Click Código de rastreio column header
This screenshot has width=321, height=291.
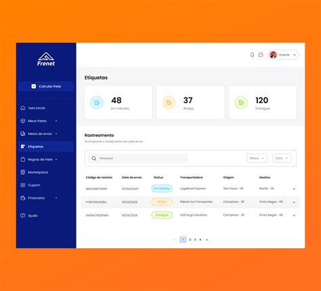[x=99, y=178]
